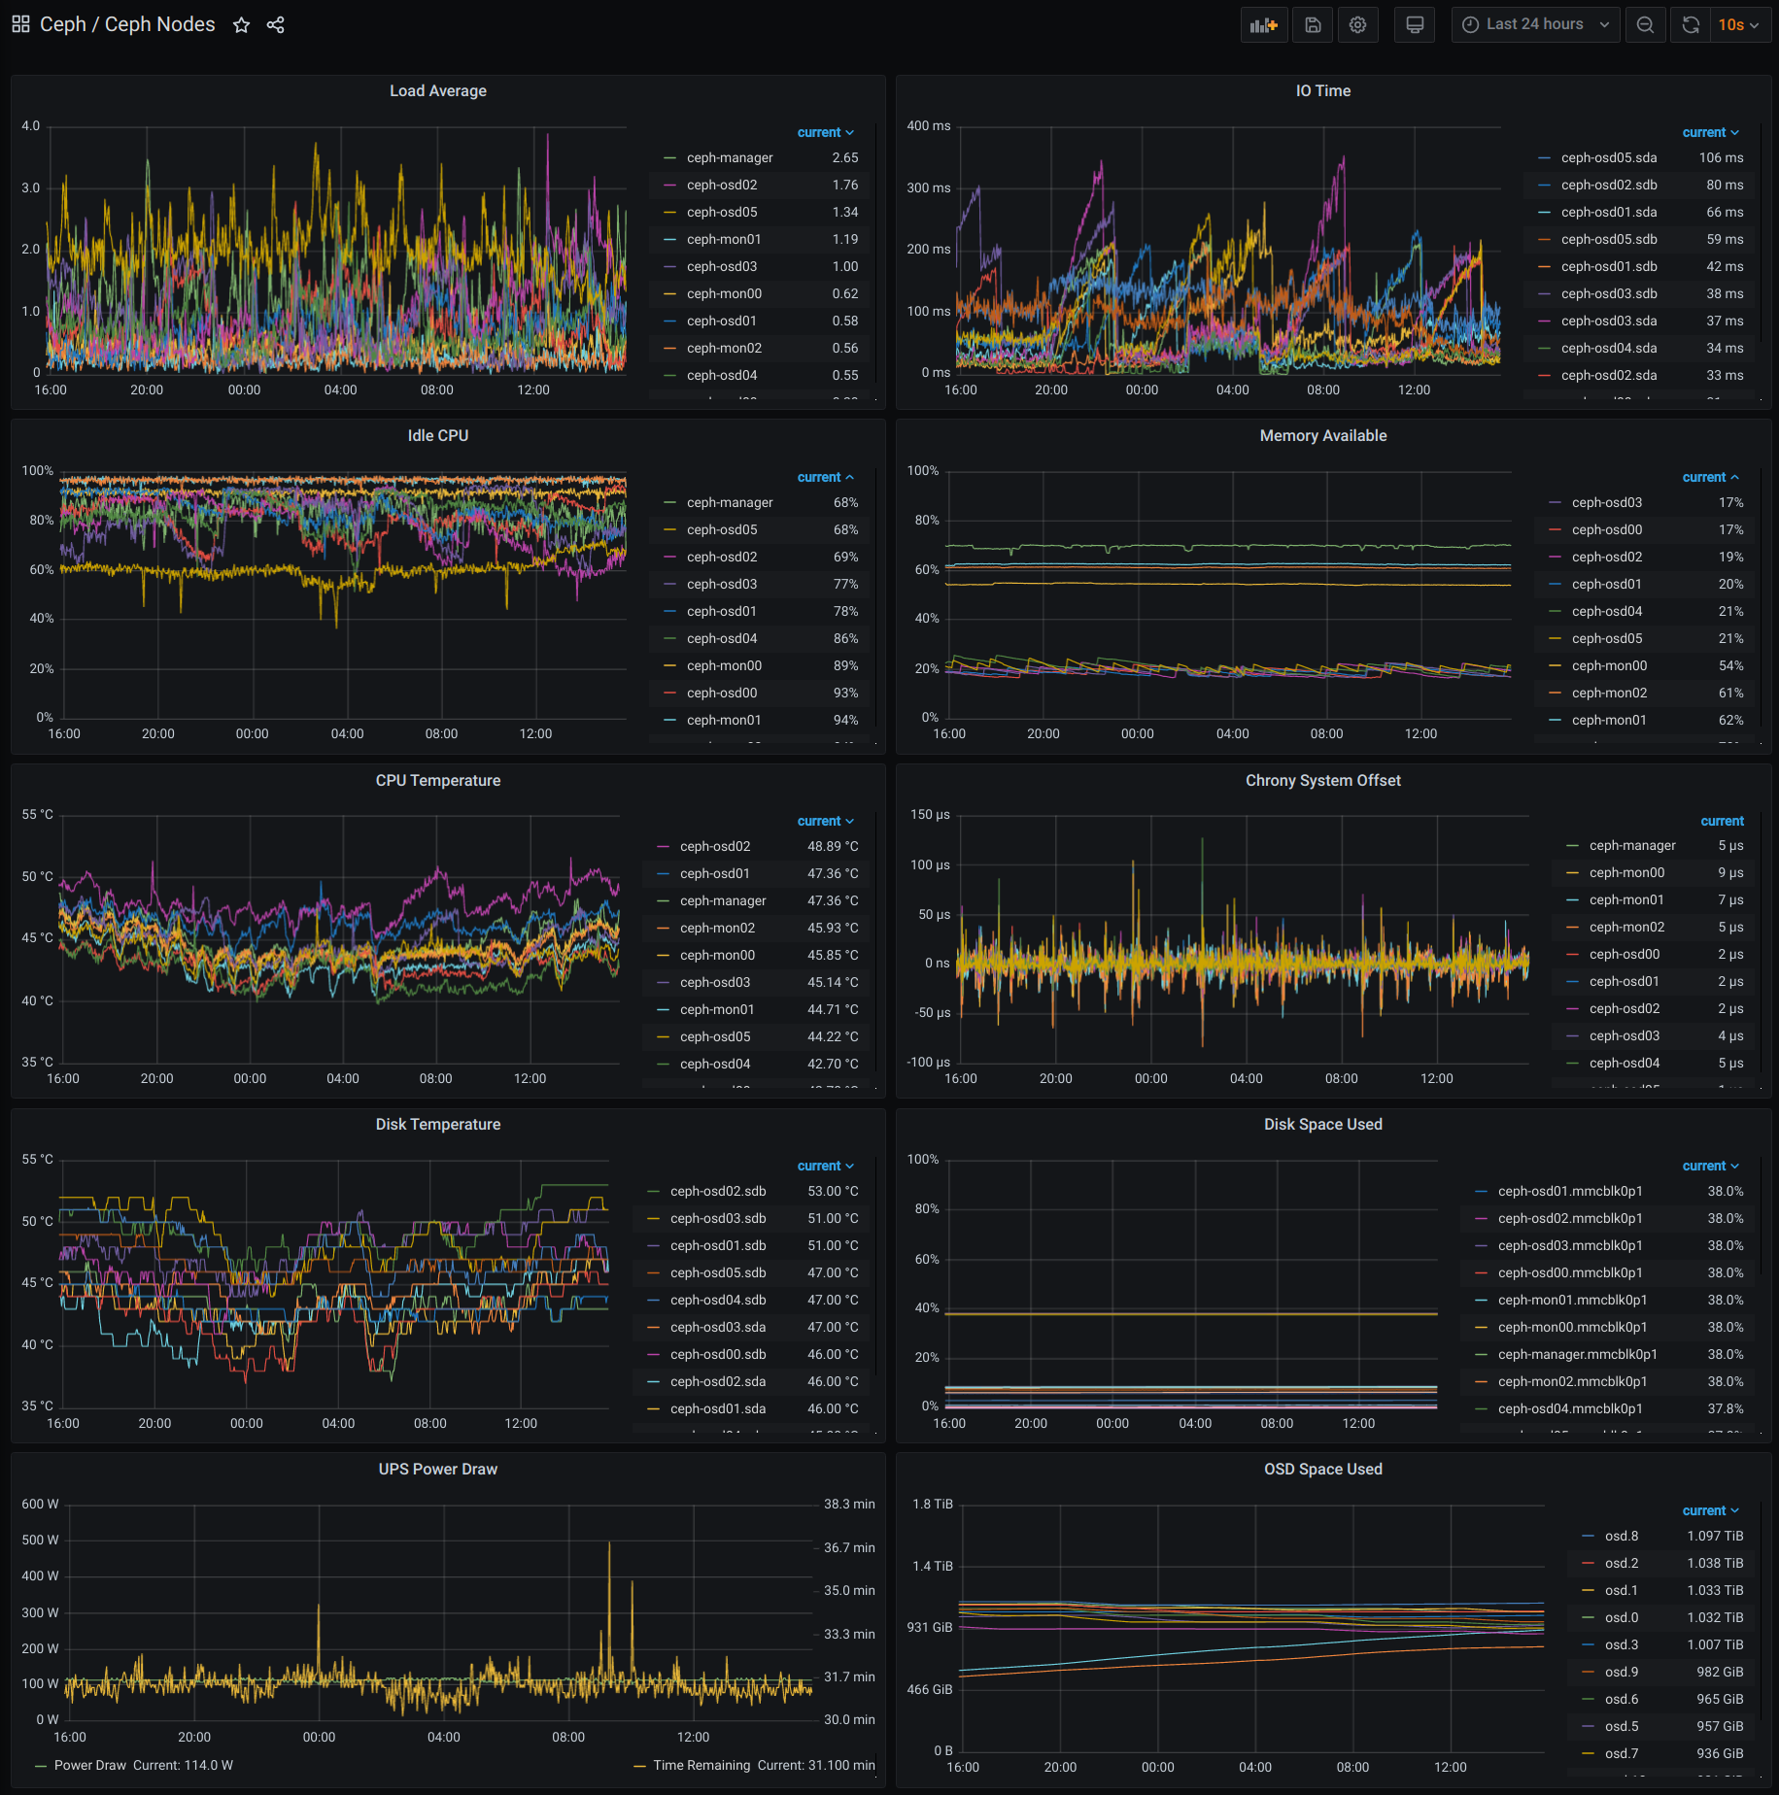Expand the 10s refresh interval dropdown
This screenshot has height=1795, width=1779.
tap(1739, 25)
